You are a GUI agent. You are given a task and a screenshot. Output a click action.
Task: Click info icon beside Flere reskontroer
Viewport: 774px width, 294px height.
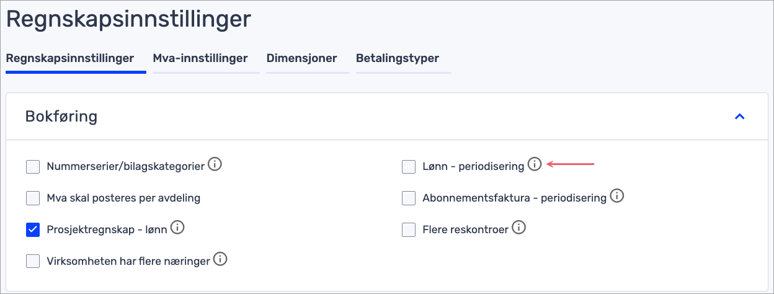click(519, 228)
